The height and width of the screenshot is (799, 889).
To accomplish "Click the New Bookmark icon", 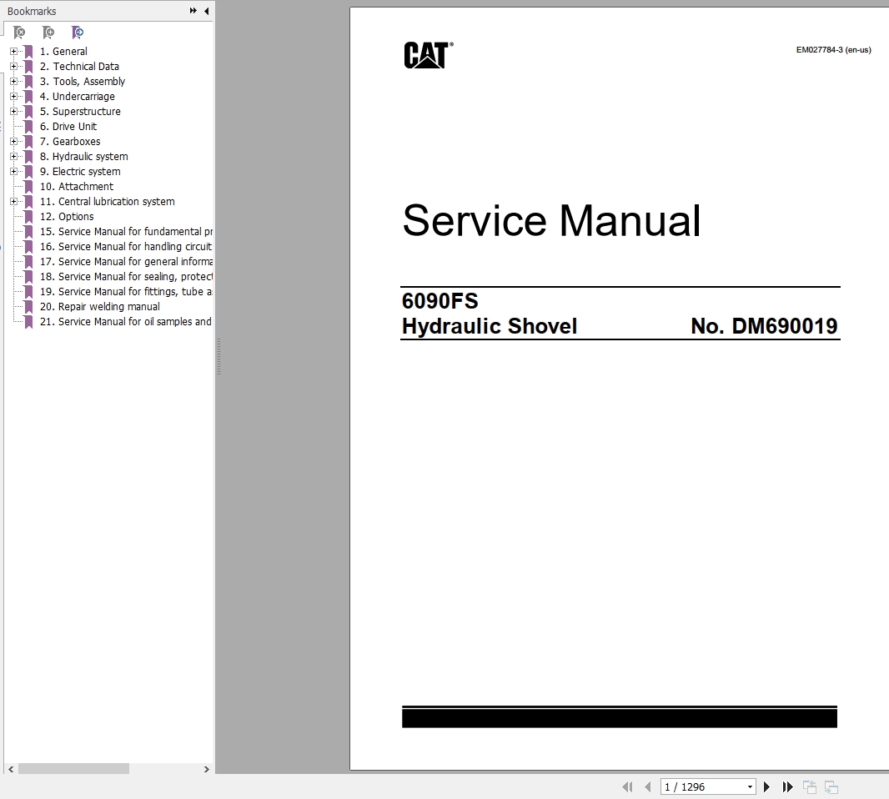I will coord(48,32).
